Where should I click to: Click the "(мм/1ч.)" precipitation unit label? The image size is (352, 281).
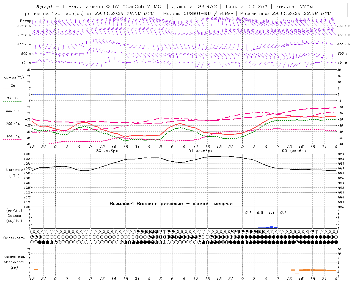14,221
